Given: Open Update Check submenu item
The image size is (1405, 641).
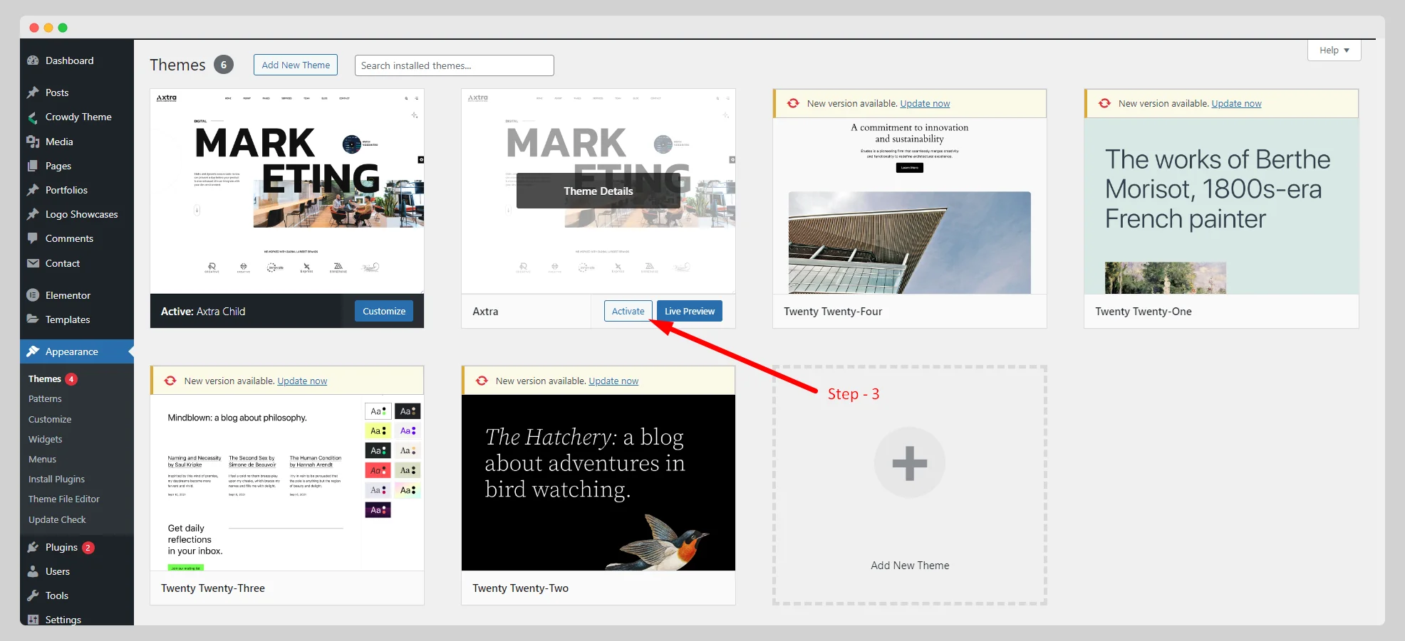Looking at the screenshot, I should tap(57, 520).
